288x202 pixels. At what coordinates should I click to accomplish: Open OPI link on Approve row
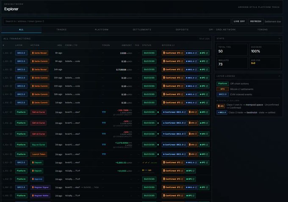pyautogui.click(x=190, y=179)
